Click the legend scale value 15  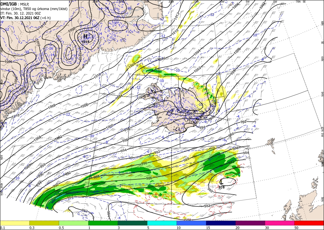pyautogui.click(x=208, y=228)
